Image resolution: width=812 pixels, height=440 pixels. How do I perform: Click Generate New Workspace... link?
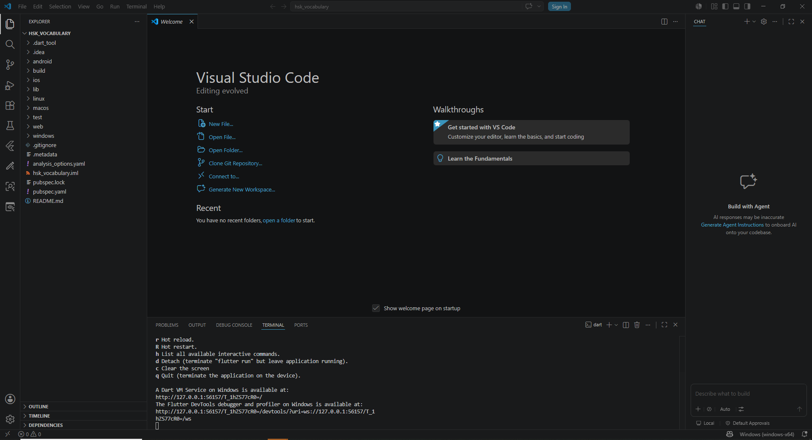pos(241,189)
